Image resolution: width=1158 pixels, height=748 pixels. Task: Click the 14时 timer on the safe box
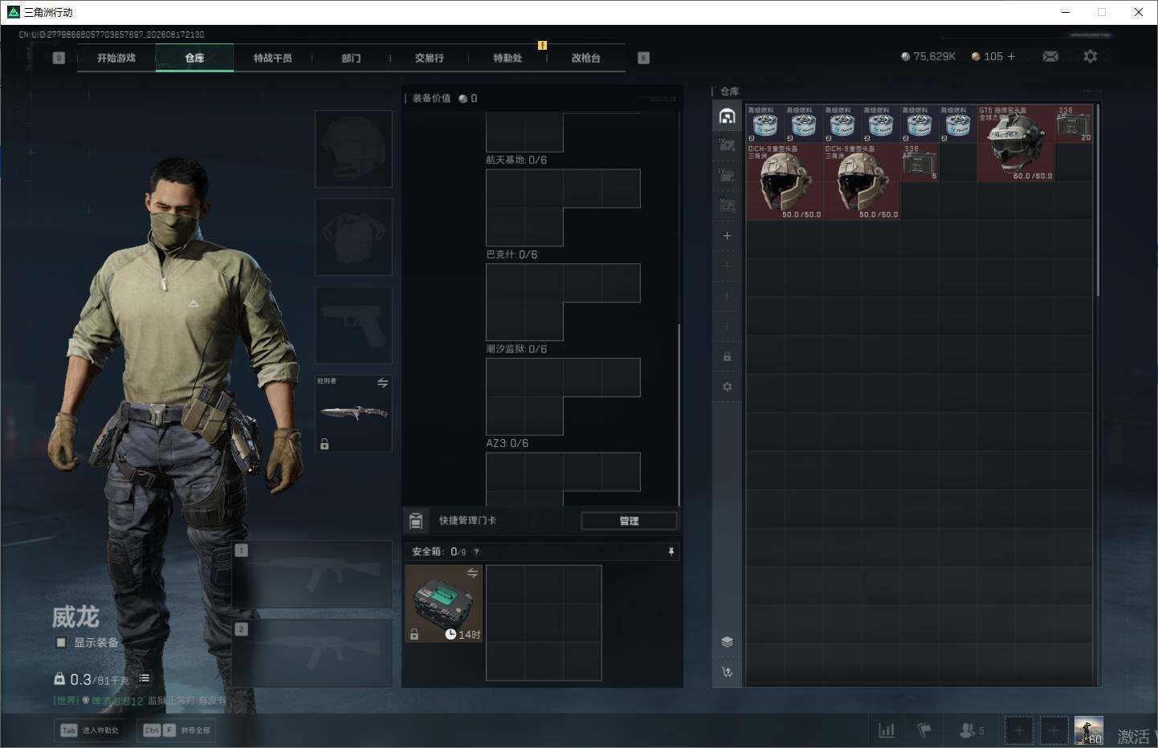click(463, 634)
